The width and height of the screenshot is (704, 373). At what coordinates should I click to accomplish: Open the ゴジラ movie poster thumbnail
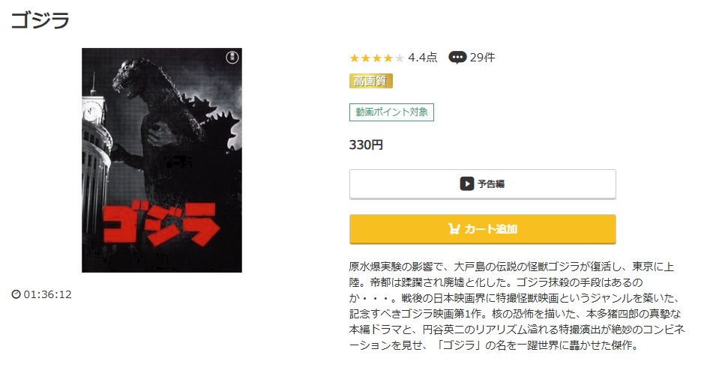162,160
